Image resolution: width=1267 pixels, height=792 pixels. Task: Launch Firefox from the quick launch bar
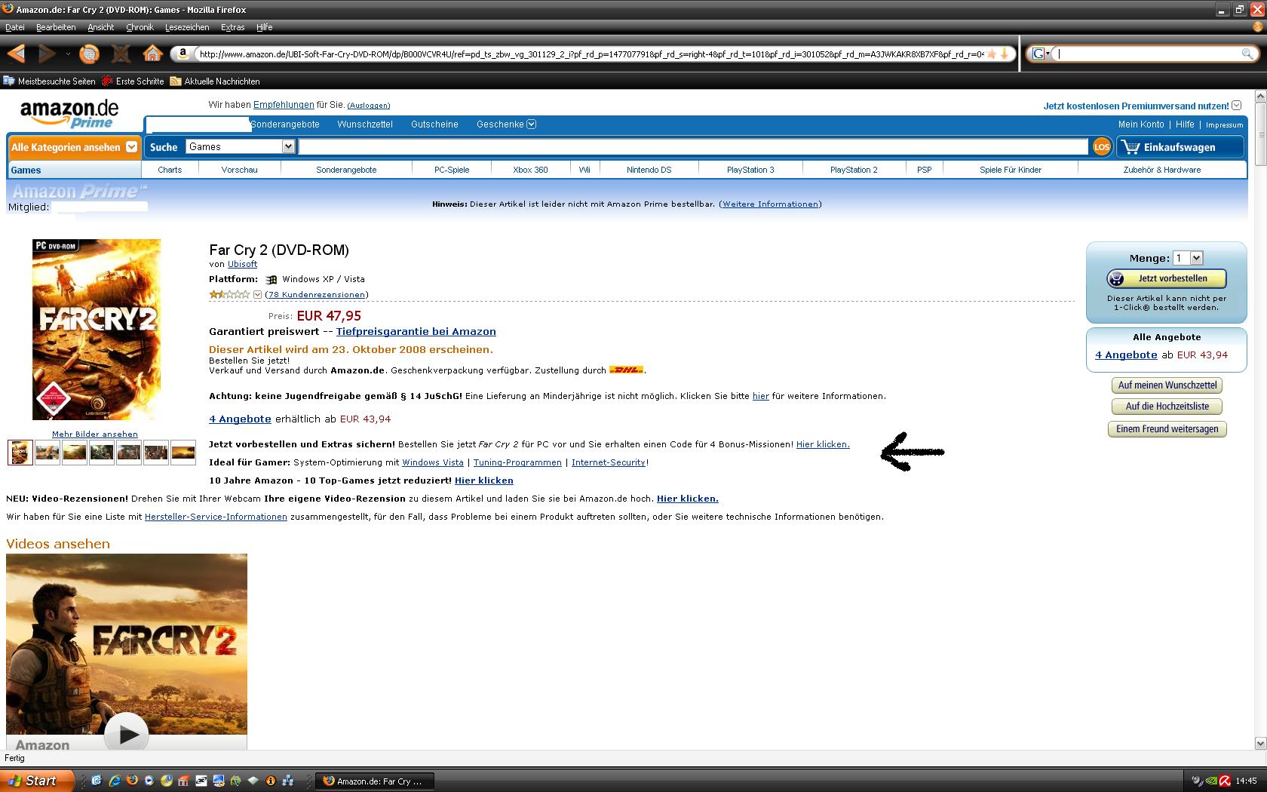pyautogui.click(x=132, y=781)
